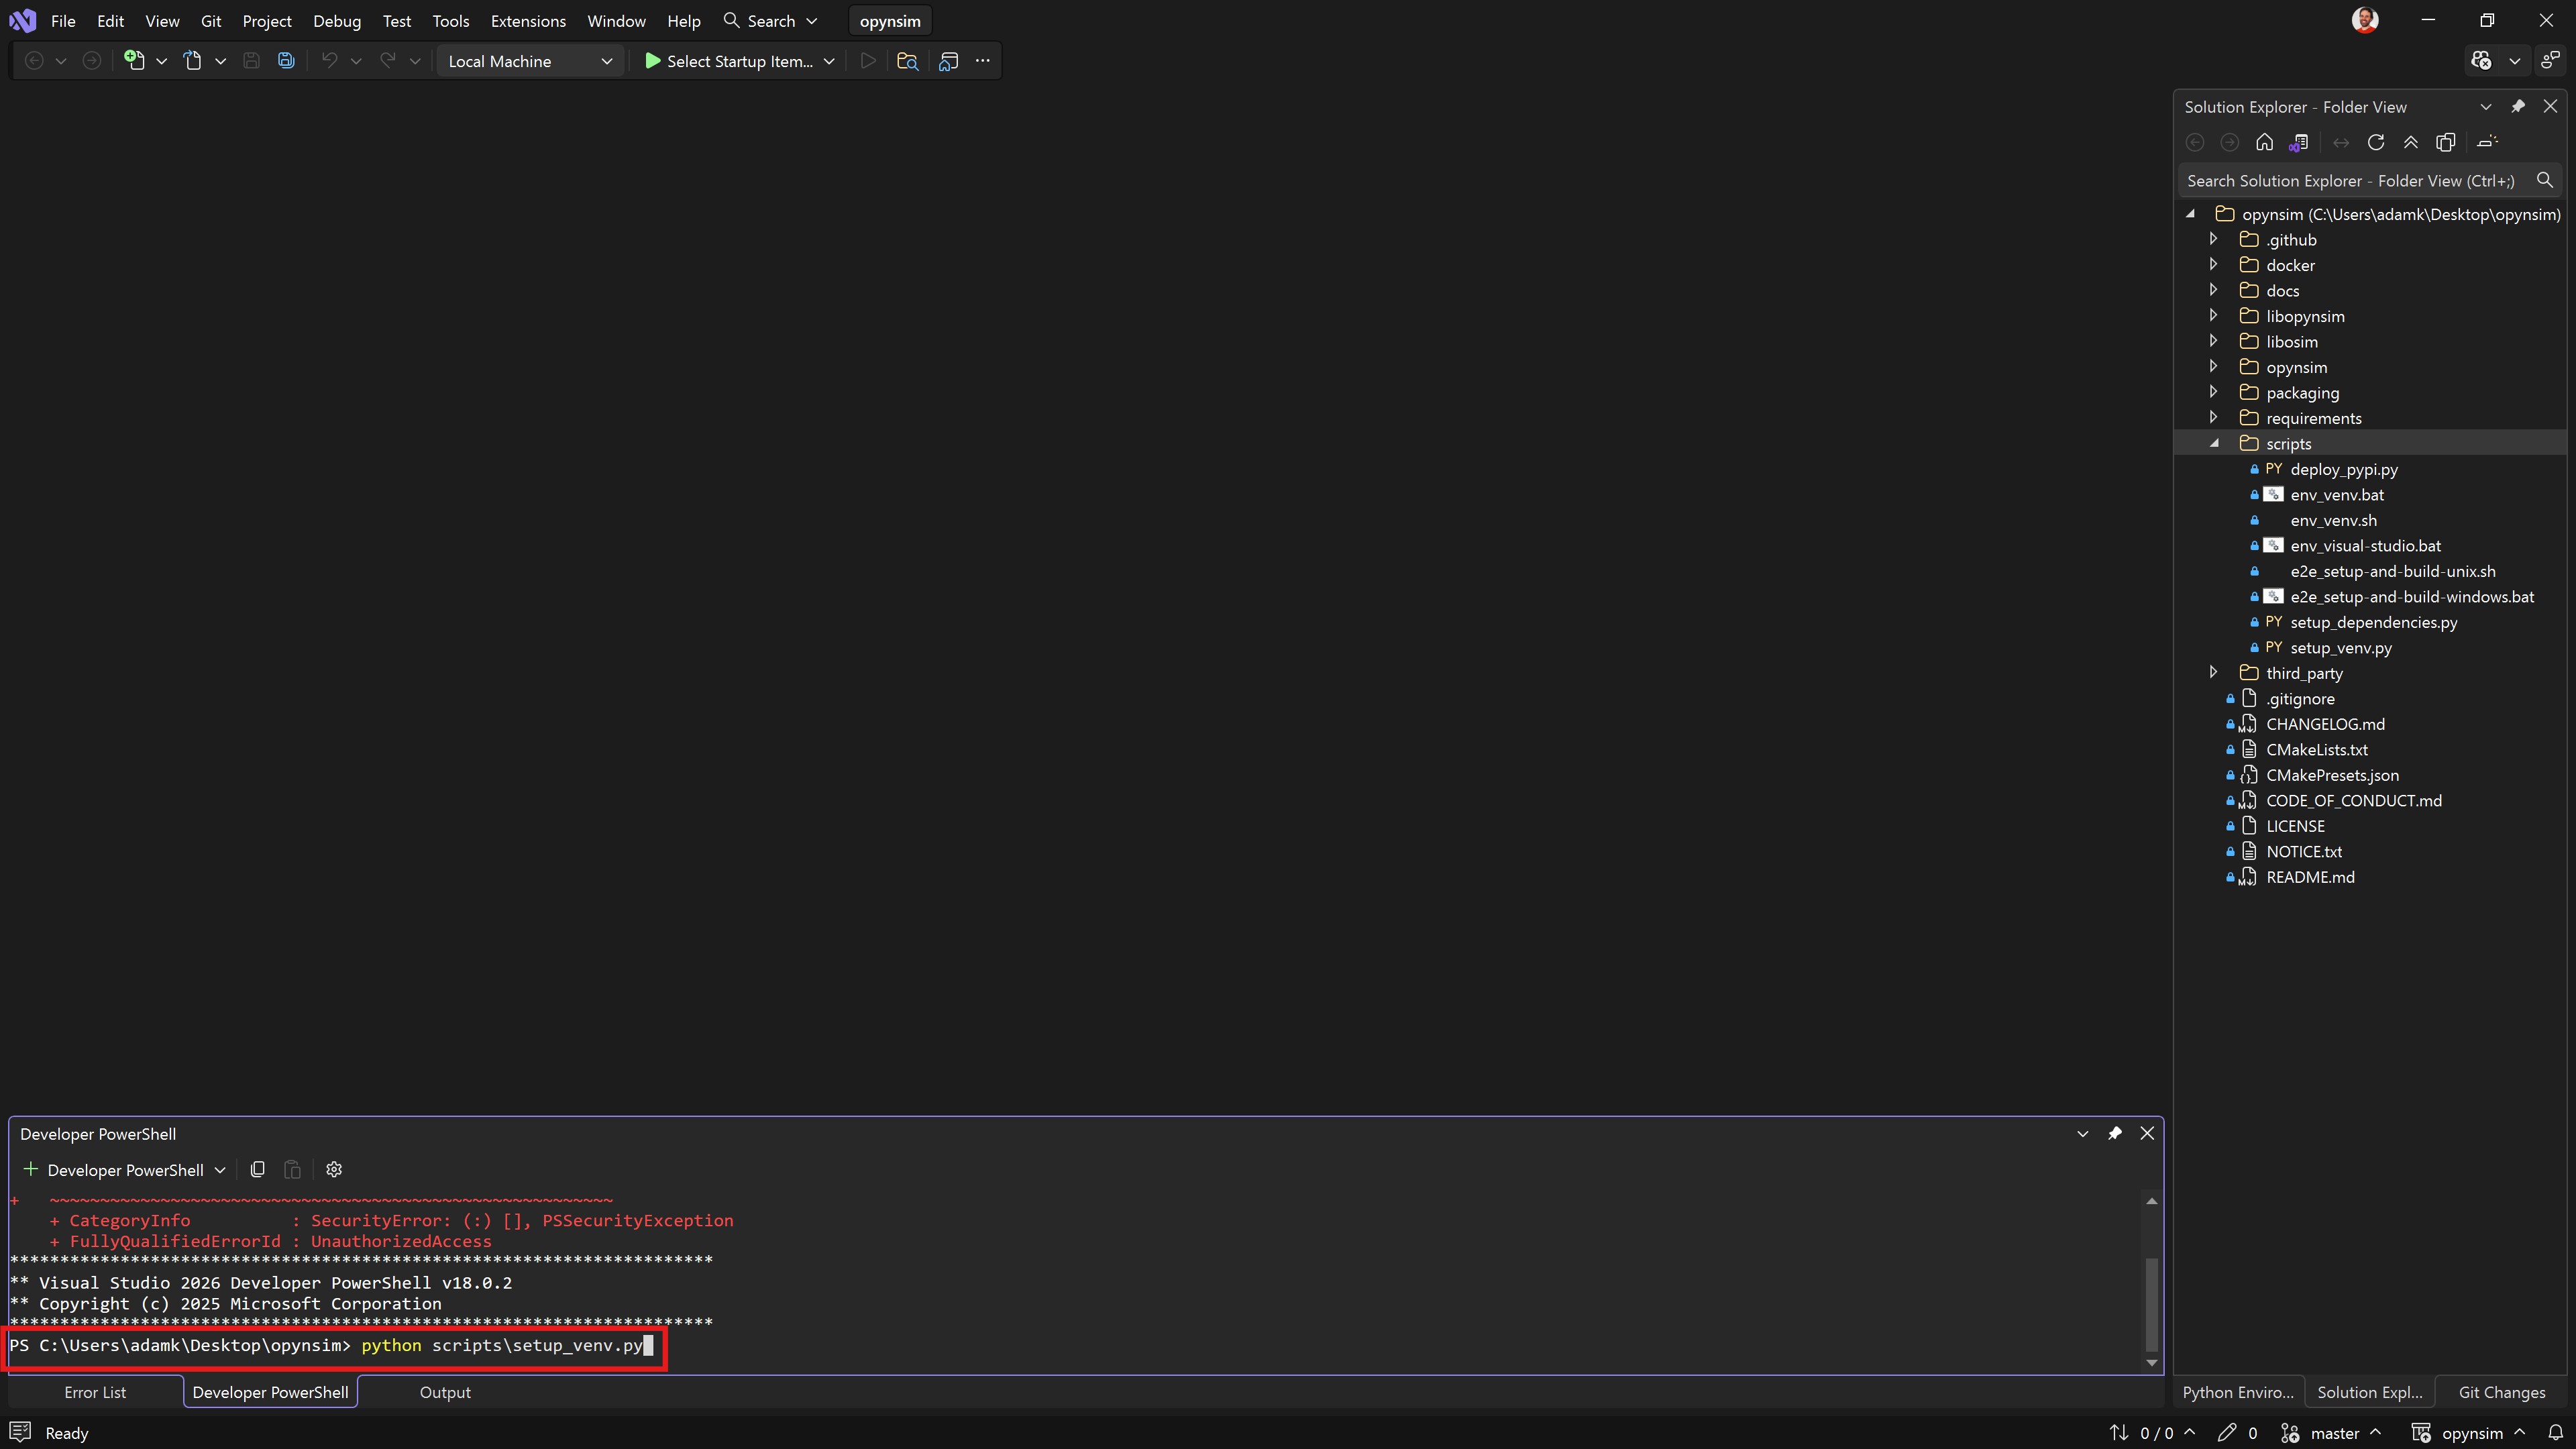Image resolution: width=2576 pixels, height=1449 pixels.
Task: Collapse the scripts folder
Action: (x=2214, y=444)
